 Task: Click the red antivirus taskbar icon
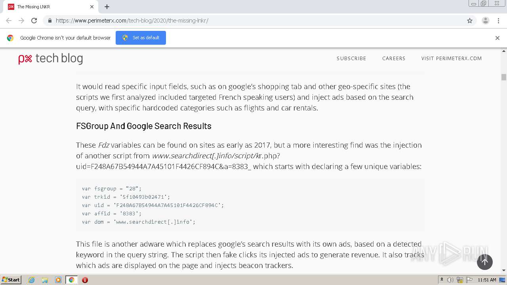tap(85, 280)
